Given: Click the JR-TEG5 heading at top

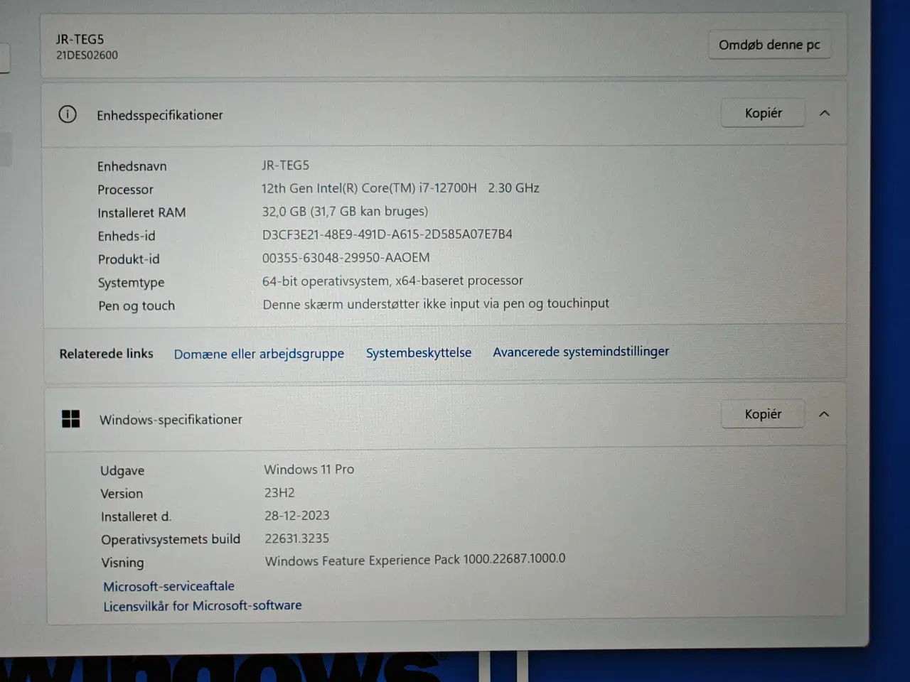Looking at the screenshot, I should (80, 39).
